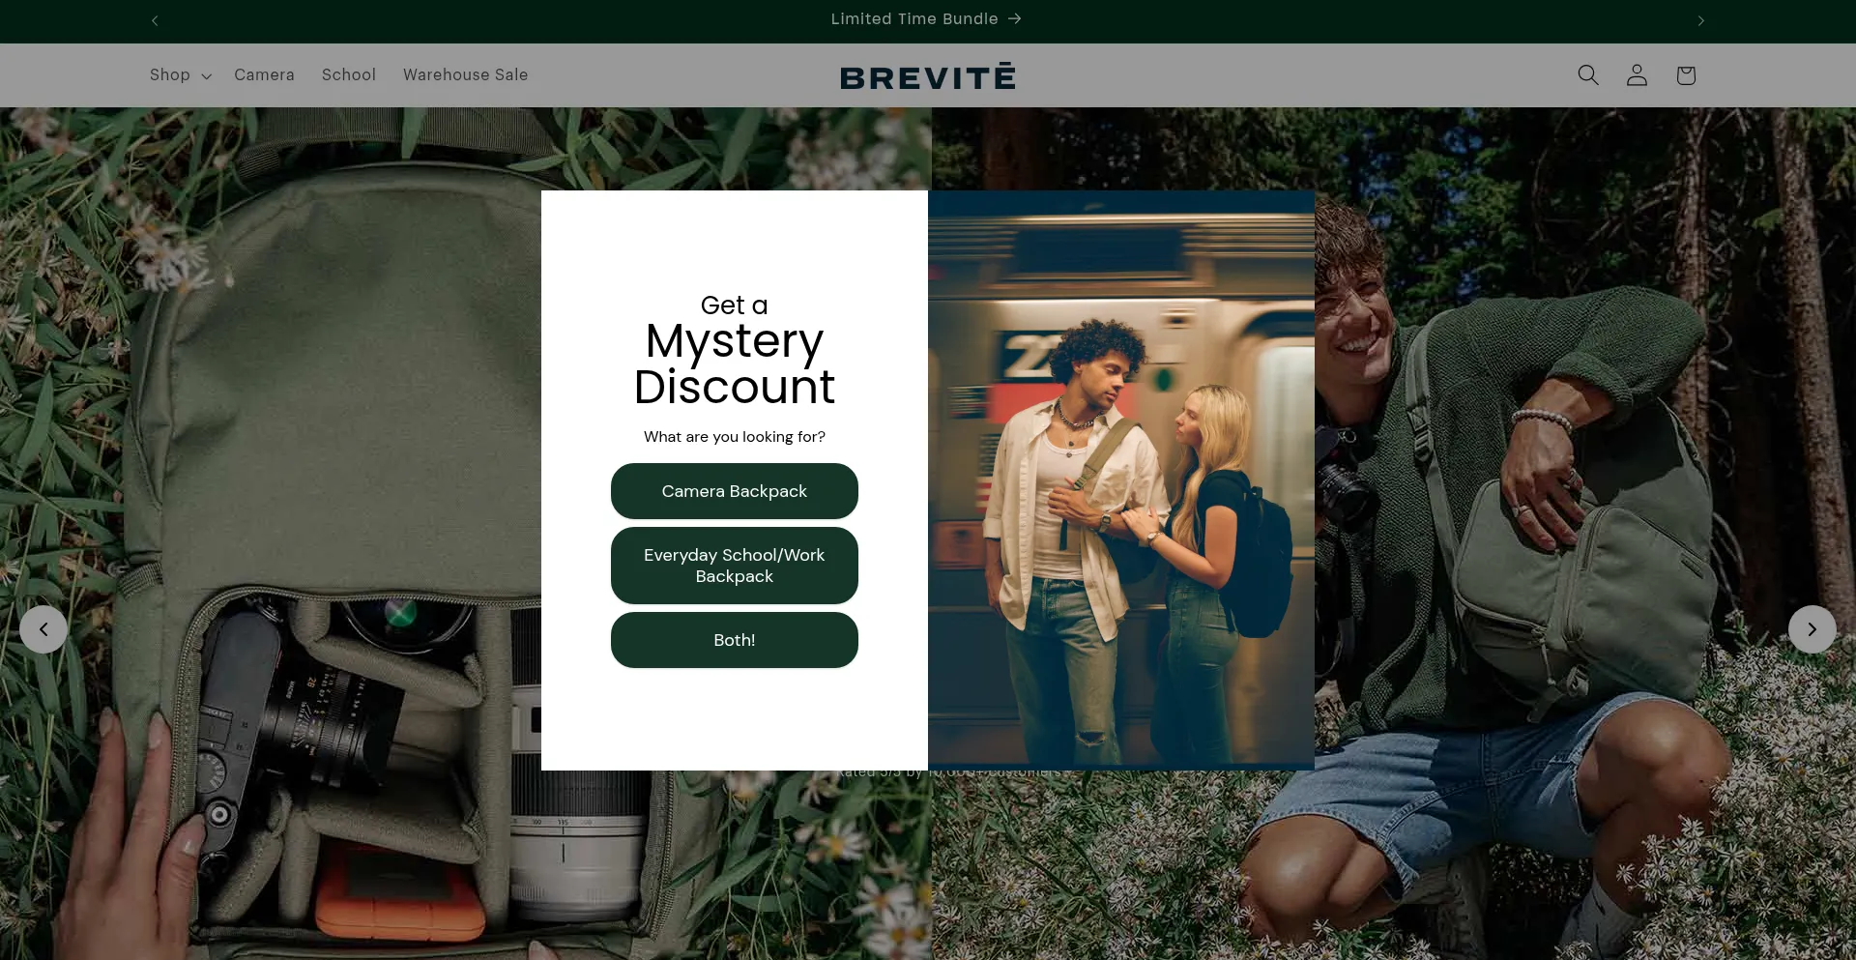
Task: Go to the School menu item
Action: (348, 75)
